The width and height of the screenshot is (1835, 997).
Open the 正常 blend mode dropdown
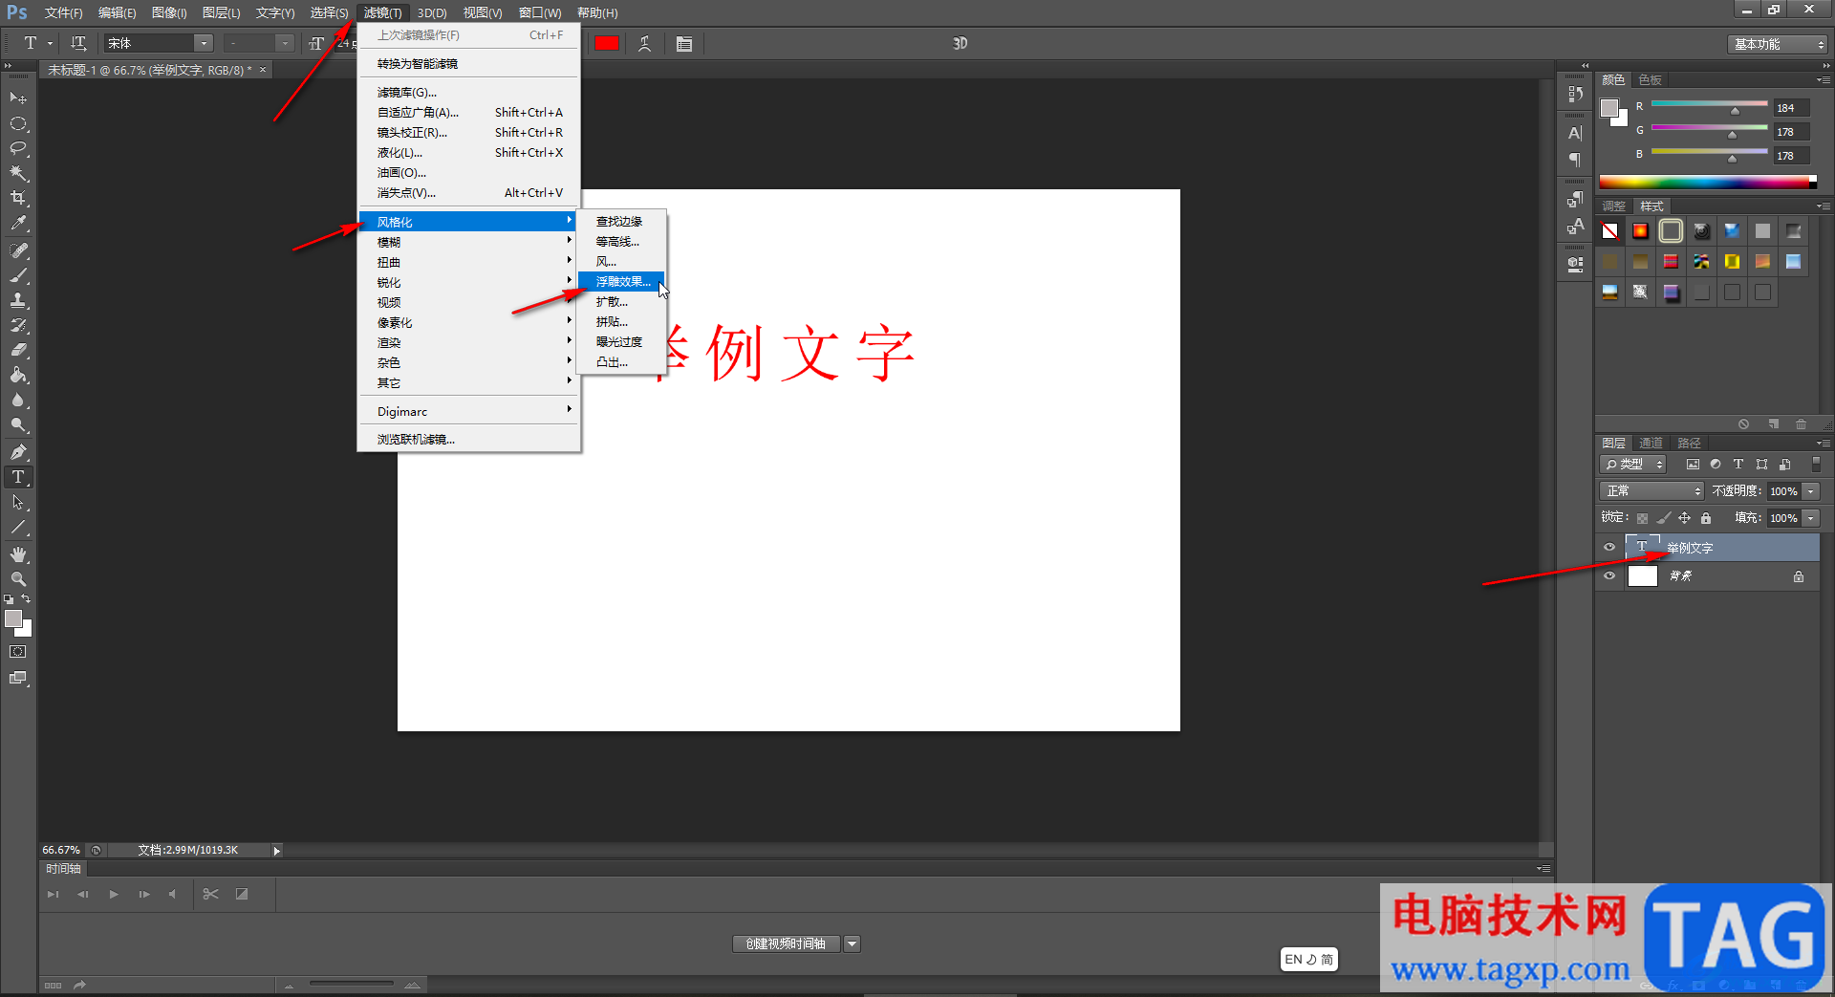[x=1652, y=491]
